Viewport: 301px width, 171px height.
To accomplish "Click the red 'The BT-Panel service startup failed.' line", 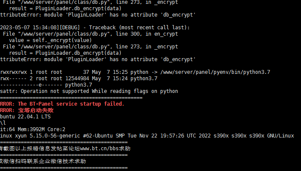I will 71,104.
